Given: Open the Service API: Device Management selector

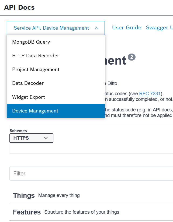Looking at the screenshot, I should [x=51, y=28].
